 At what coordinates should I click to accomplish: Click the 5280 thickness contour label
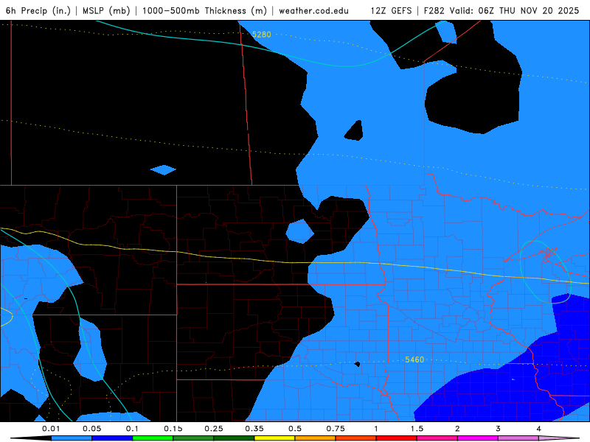tap(262, 35)
